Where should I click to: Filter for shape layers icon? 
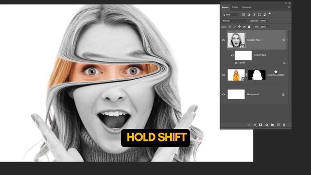[259, 15]
